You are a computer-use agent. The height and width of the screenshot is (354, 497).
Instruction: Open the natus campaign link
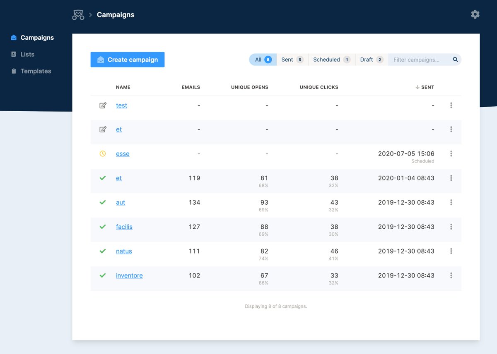coord(124,251)
